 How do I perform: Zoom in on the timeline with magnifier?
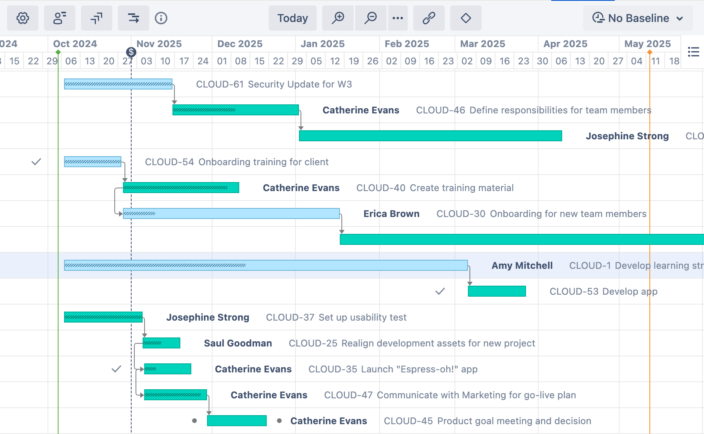click(338, 18)
